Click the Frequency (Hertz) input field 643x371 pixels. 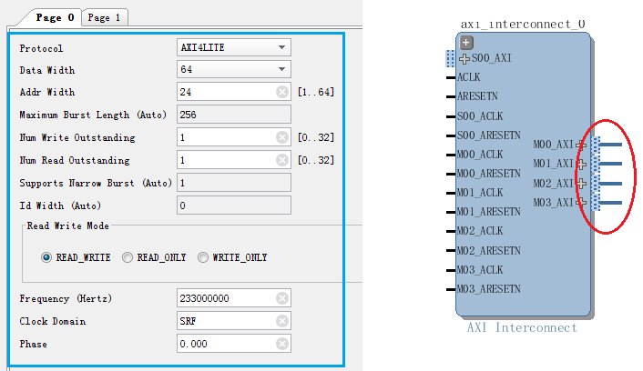pyautogui.click(x=226, y=298)
